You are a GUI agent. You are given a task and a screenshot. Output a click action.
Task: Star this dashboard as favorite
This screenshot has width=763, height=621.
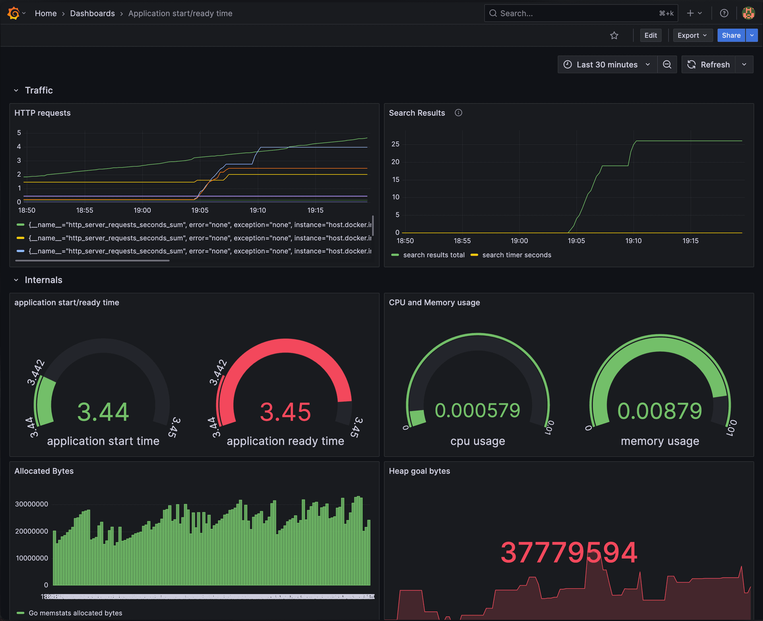tap(614, 35)
